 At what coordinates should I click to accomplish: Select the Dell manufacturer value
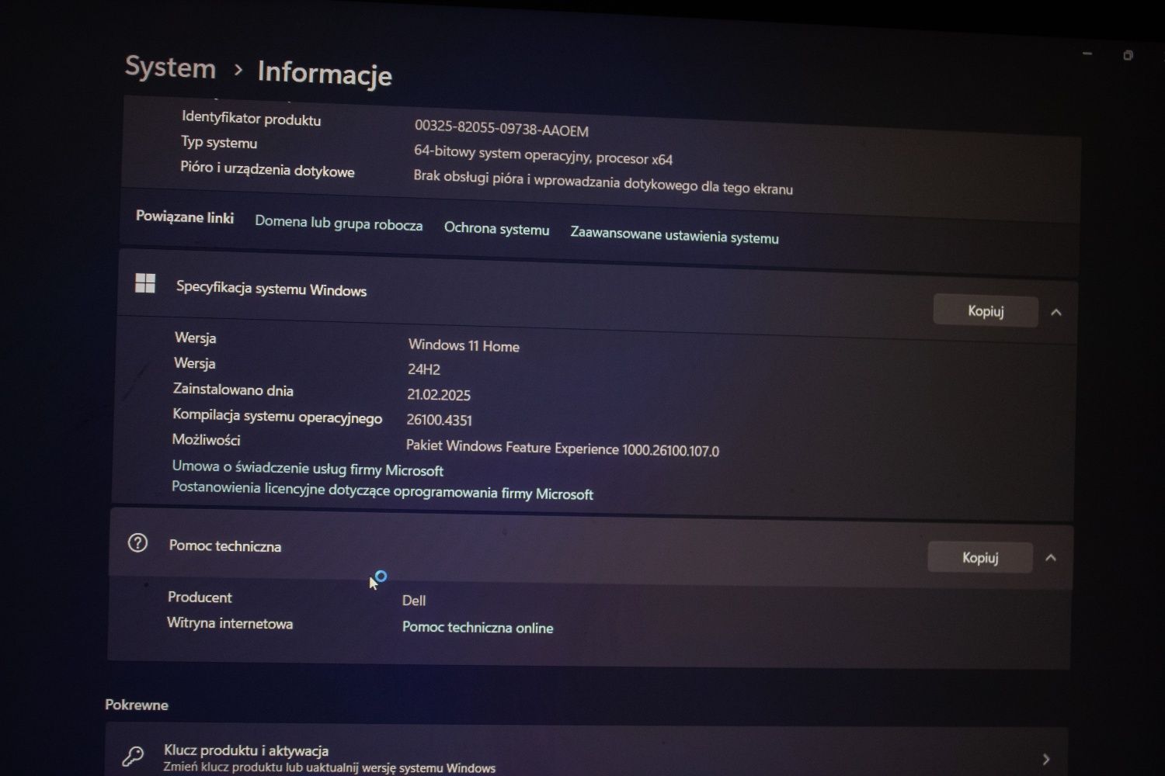pos(414,600)
